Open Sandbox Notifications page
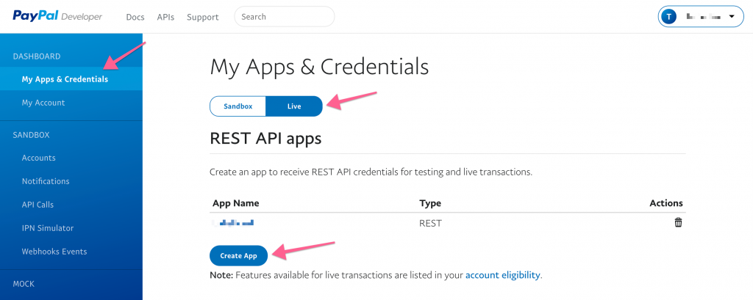The image size is (753, 300). tap(46, 181)
